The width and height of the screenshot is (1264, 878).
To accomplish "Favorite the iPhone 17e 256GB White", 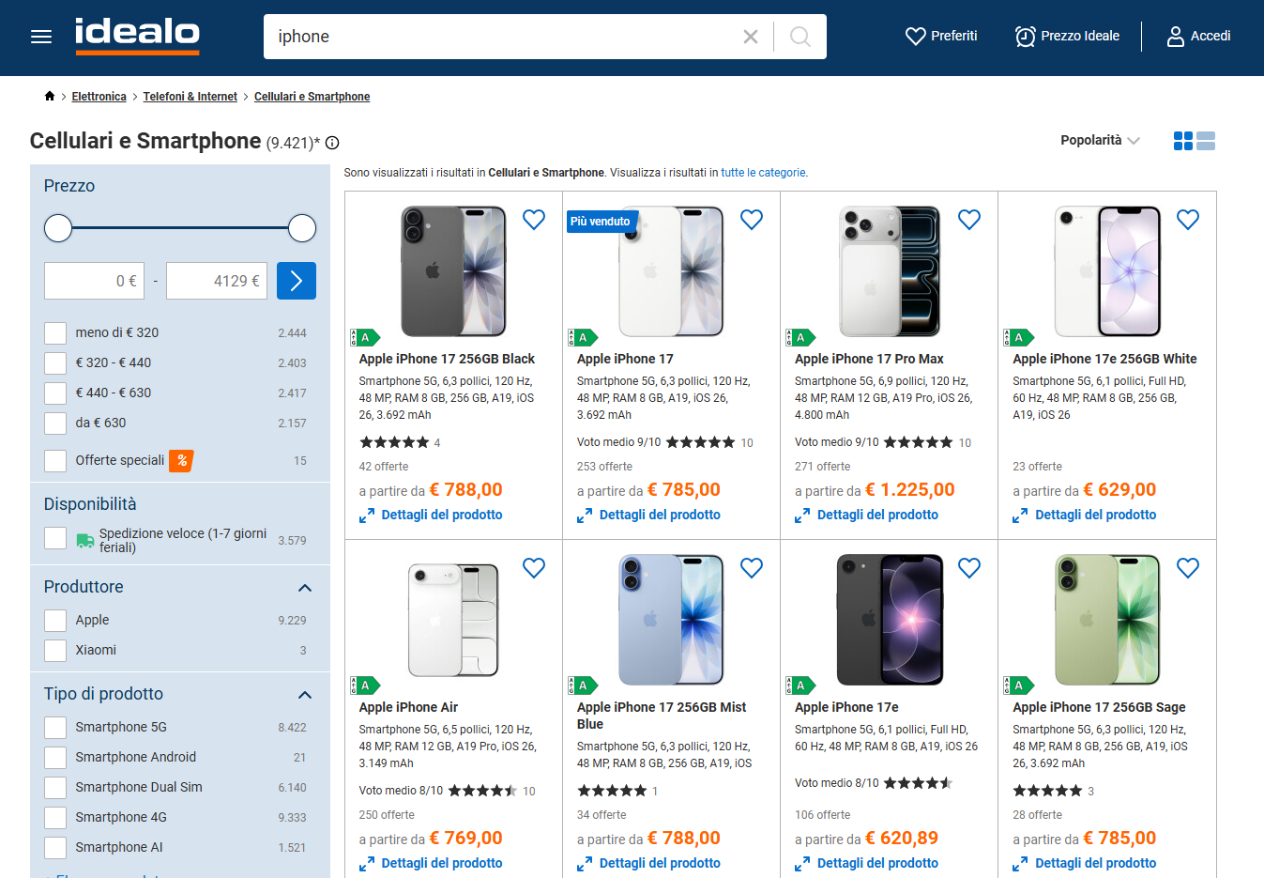I will click(x=1188, y=220).
